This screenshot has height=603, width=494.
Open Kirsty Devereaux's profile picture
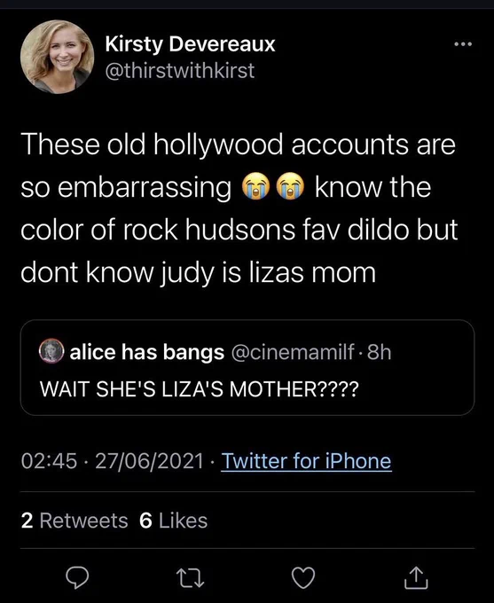(x=58, y=57)
